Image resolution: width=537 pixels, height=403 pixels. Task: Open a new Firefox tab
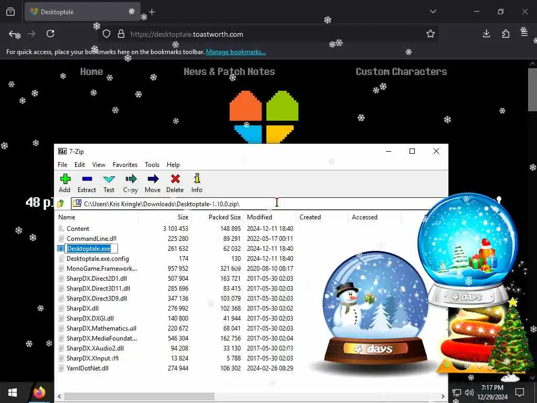coord(152,12)
